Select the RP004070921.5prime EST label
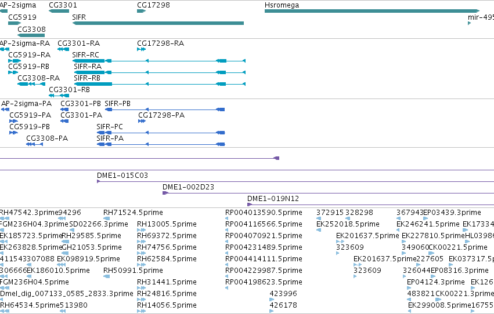 pos(264,236)
